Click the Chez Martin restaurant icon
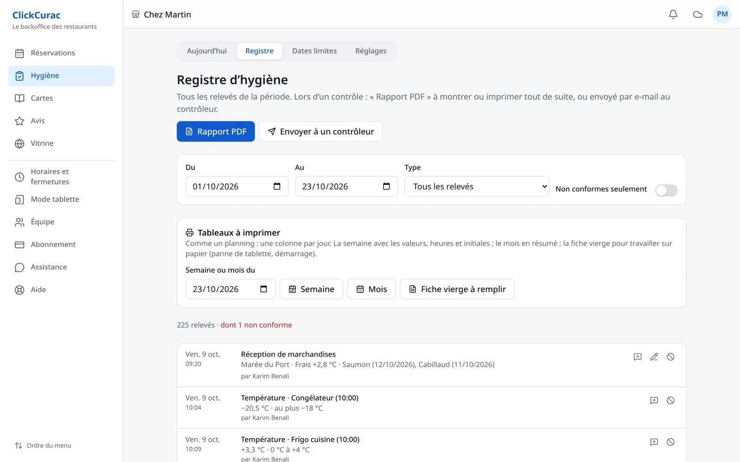Screen dimensions: 740x462 click(x=136, y=14)
